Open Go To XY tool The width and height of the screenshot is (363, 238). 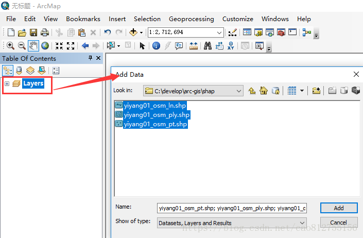(x=231, y=46)
